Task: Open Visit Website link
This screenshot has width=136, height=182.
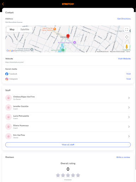Action: click(x=124, y=59)
